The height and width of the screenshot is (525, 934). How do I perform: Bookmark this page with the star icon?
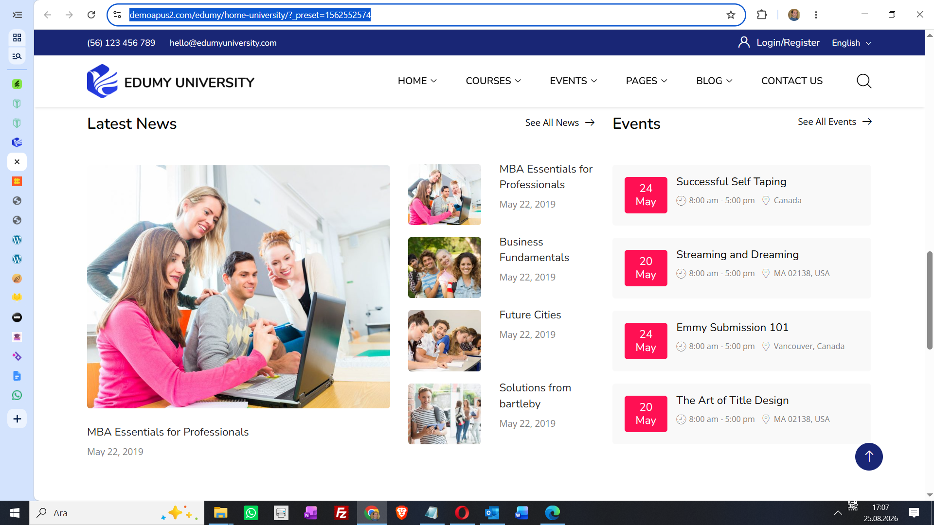tap(731, 15)
